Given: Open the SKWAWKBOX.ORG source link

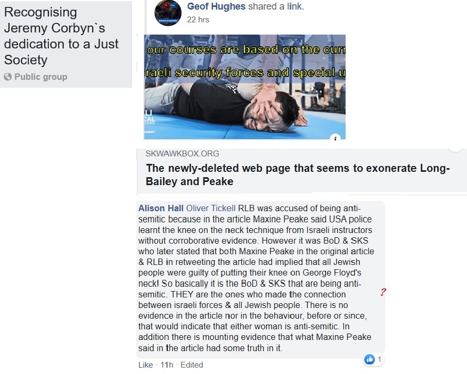Looking at the screenshot, I should coord(182,154).
